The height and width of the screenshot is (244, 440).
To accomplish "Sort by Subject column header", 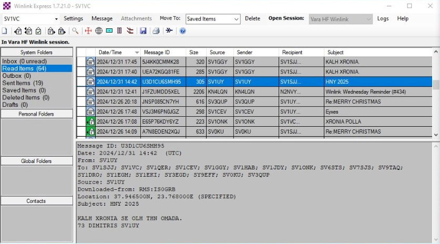I will point(378,52).
